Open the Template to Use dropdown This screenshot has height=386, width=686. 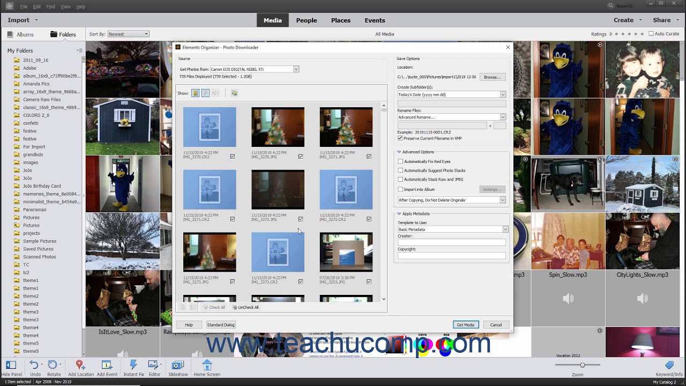coord(453,229)
